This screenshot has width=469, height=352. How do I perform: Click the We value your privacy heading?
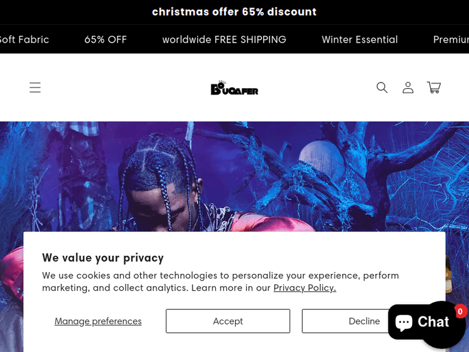103,258
